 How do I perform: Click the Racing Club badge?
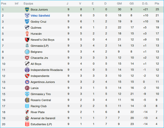click(27, 106)
